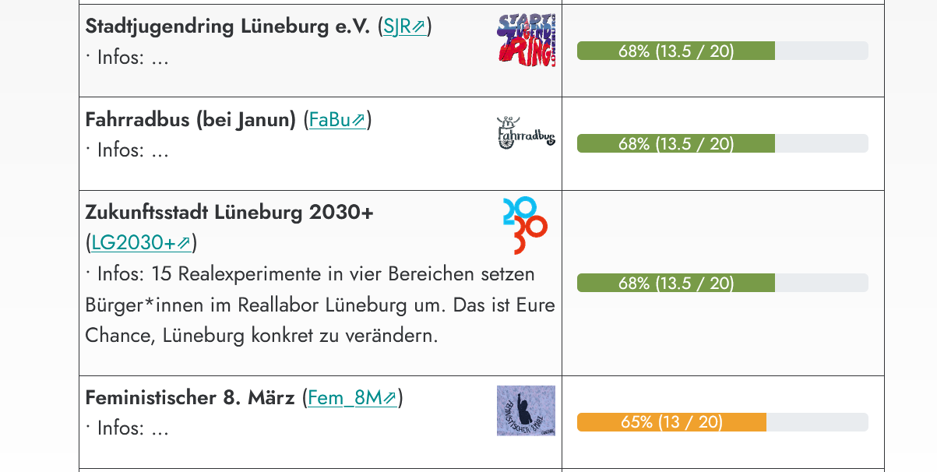This screenshot has width=937, height=472.
Task: Click the Feministischer 8. März logo image
Action: 526,410
